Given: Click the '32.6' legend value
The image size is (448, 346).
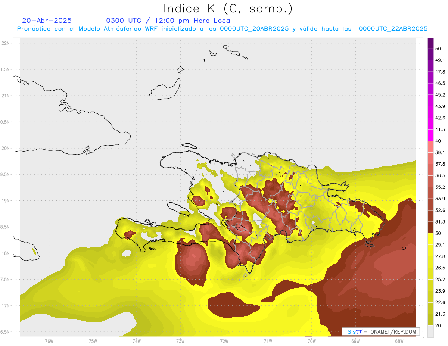Looking at the screenshot, I should coord(440,210).
